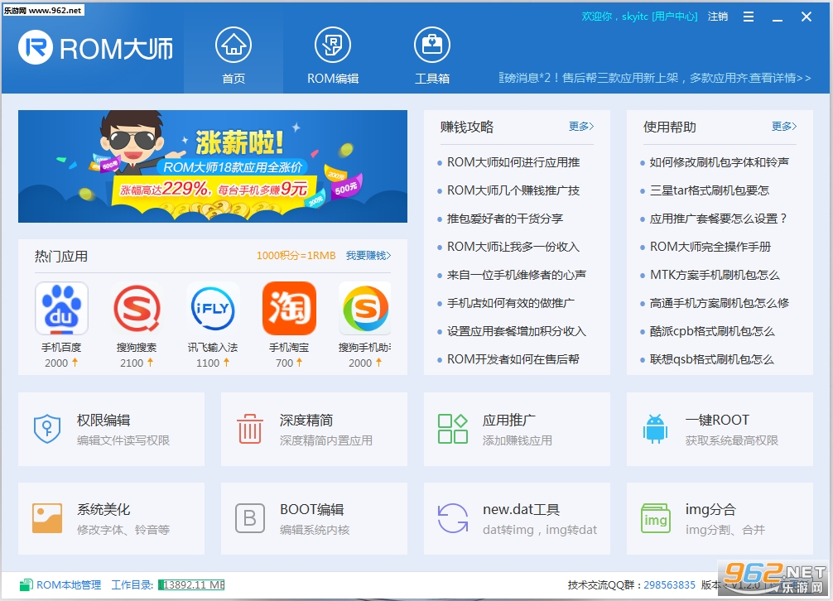Open the BOOT编辑 letter B icon
This screenshot has height=601, width=833.
[x=250, y=518]
